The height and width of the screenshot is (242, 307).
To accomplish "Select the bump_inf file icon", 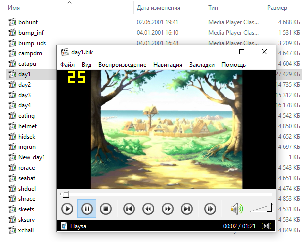I will point(12,32).
